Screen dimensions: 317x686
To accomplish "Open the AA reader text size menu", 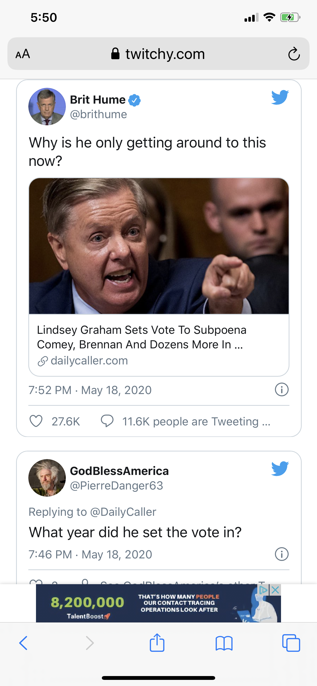I will point(23,54).
